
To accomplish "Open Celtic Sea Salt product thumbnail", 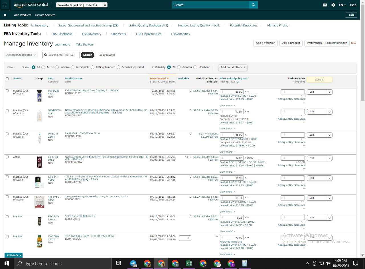I will pyautogui.click(x=40, y=96).
